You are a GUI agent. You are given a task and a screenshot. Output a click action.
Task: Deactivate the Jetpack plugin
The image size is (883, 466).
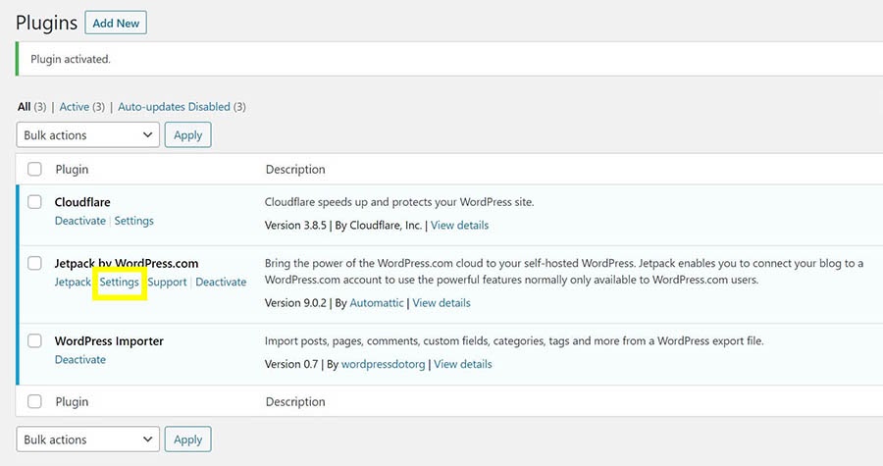[221, 282]
